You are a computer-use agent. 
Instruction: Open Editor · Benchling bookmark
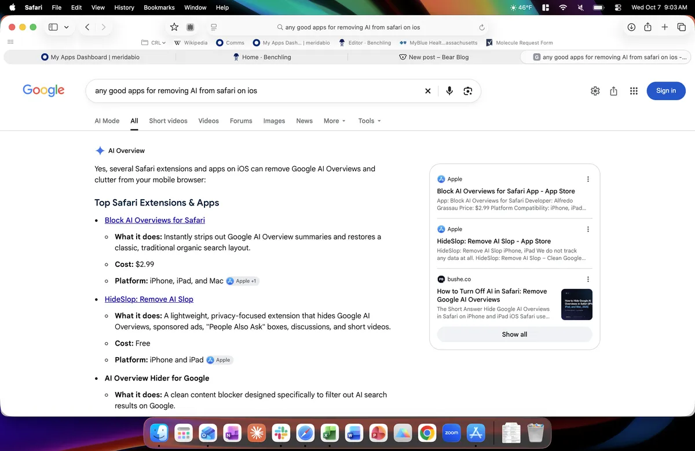pyautogui.click(x=365, y=42)
